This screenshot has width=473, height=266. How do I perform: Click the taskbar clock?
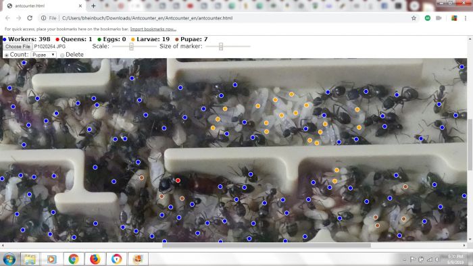click(x=455, y=259)
